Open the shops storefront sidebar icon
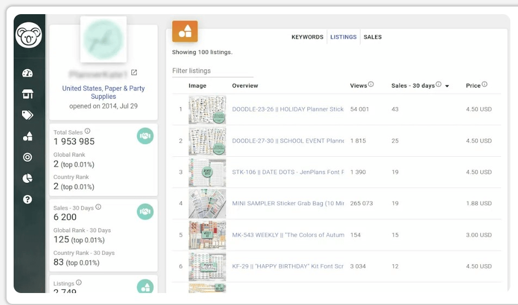The height and width of the screenshot is (305, 518). pos(28,94)
